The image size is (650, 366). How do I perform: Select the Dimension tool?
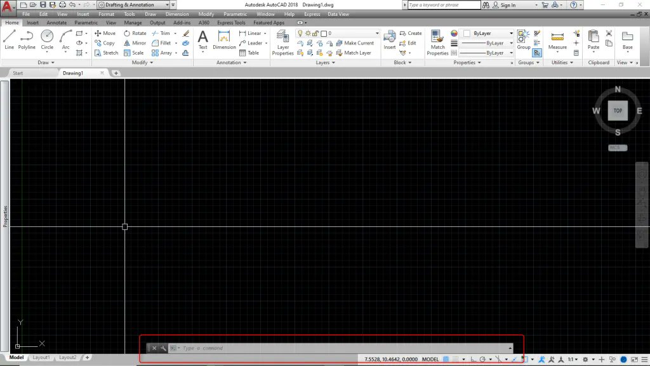click(224, 40)
